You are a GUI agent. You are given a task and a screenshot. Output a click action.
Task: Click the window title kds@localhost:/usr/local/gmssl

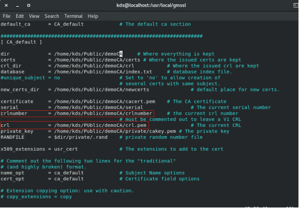pos(151,5)
